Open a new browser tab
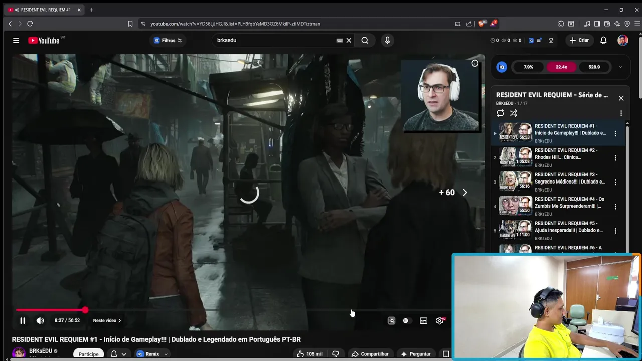 click(91, 10)
